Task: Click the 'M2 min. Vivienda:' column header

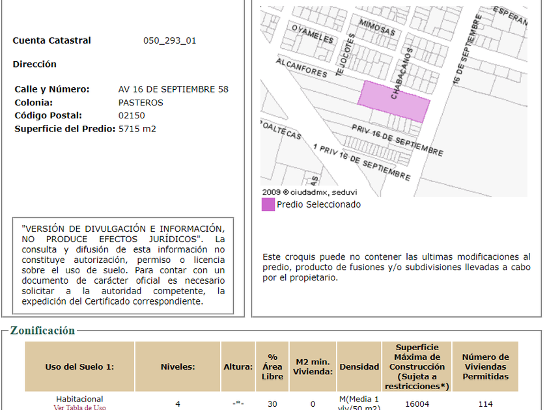Action: click(313, 367)
